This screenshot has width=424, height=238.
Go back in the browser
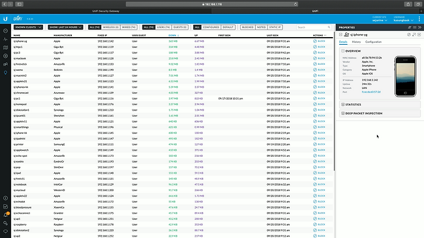coord(5,4)
